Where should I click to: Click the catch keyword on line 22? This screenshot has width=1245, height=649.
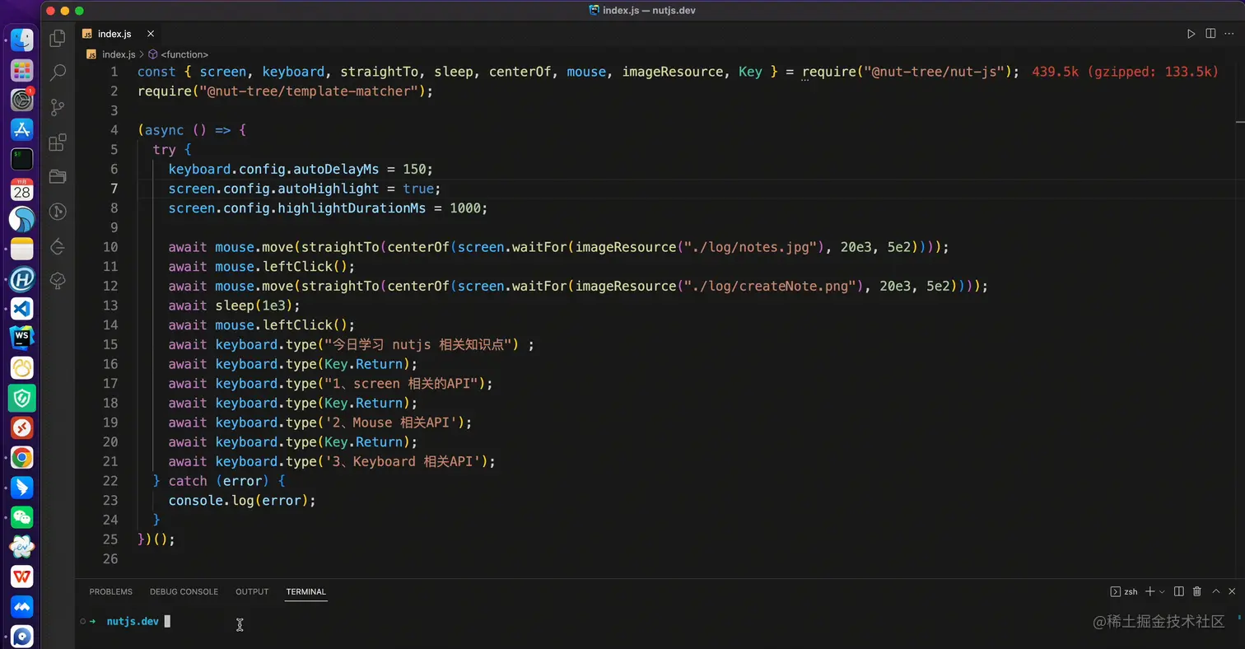pos(188,481)
